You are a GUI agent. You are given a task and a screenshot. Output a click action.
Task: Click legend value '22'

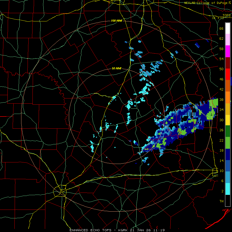point(221,140)
